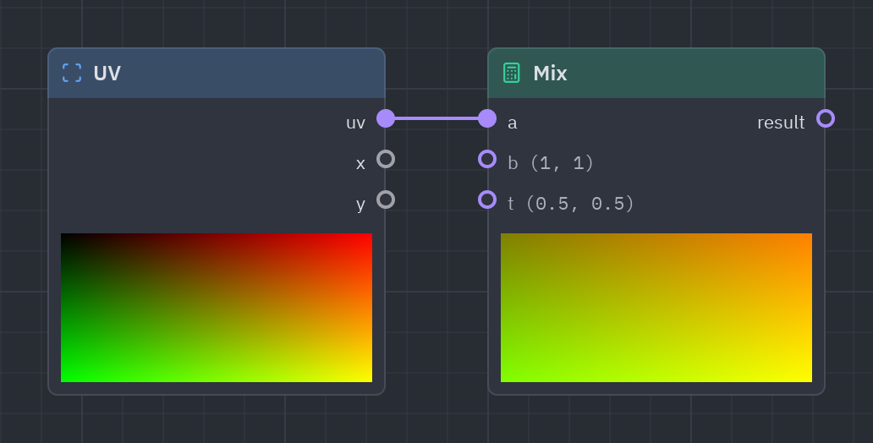Screen dimensions: 873x443
Task: Click the t input port on Mix node
Action: point(487,200)
